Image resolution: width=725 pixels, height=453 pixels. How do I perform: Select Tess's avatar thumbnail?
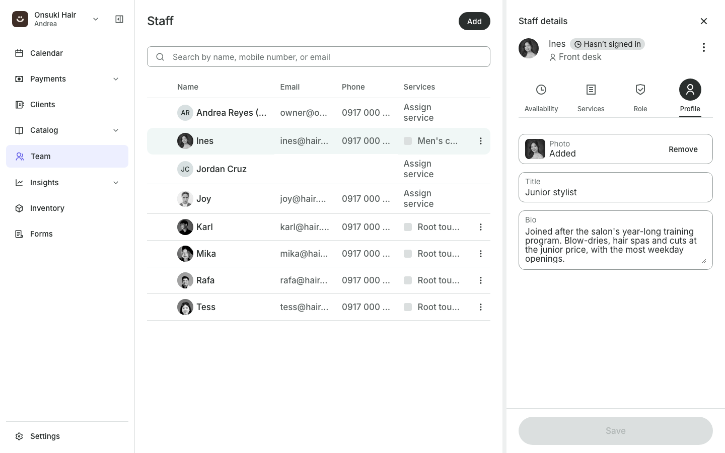pos(185,307)
